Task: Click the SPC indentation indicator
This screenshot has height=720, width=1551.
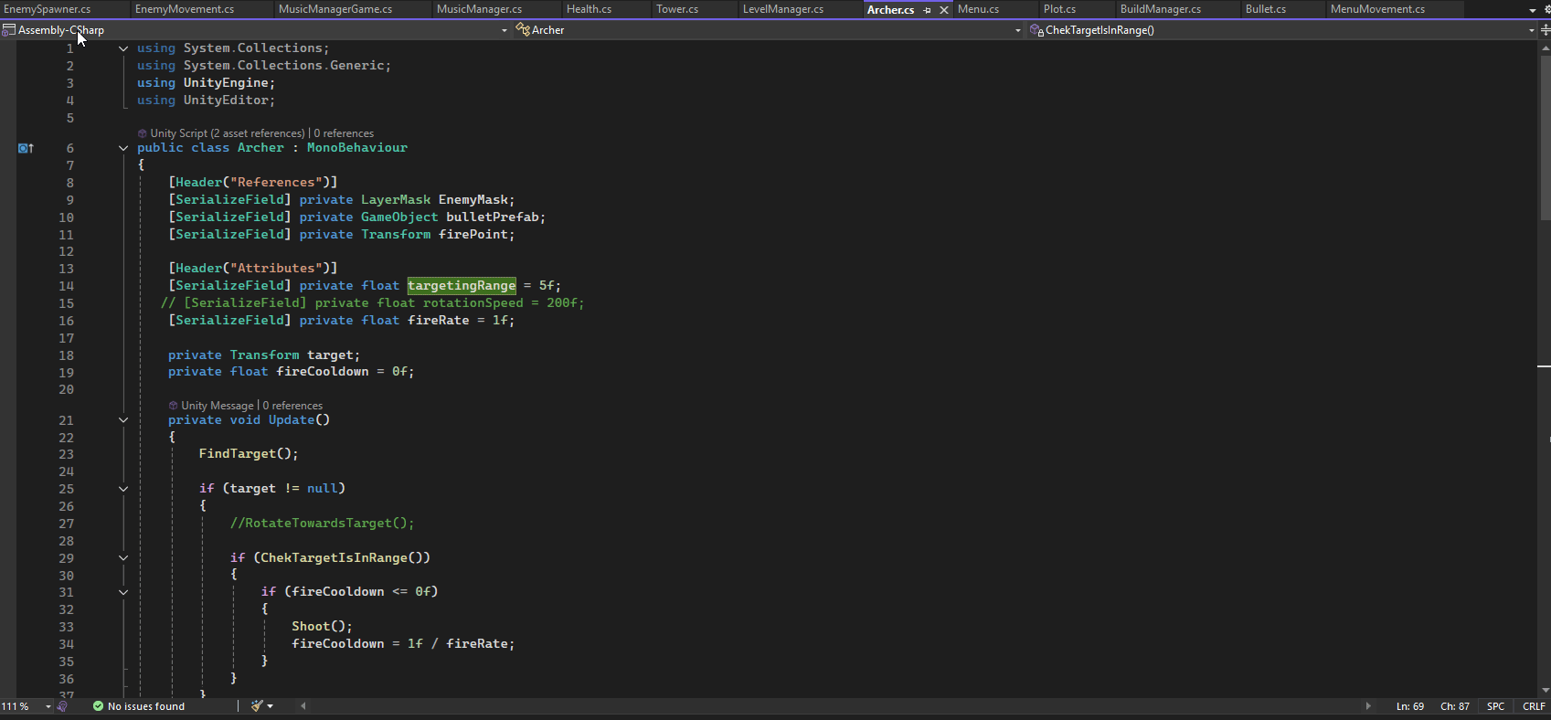Action: pyautogui.click(x=1495, y=706)
